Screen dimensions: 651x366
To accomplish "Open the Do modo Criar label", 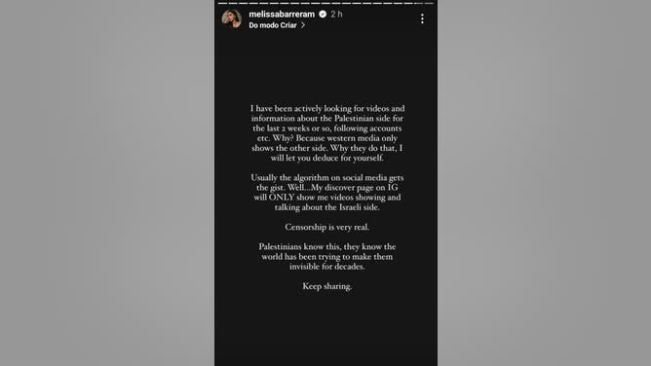I will coord(273,25).
